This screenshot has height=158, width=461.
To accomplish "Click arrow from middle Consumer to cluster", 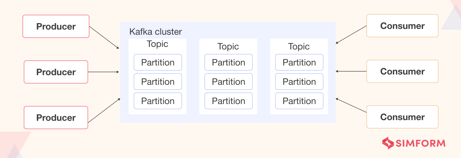I will [x=351, y=71].
